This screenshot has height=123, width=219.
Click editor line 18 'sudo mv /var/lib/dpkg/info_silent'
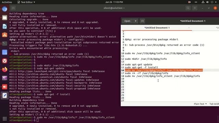coord(162,76)
